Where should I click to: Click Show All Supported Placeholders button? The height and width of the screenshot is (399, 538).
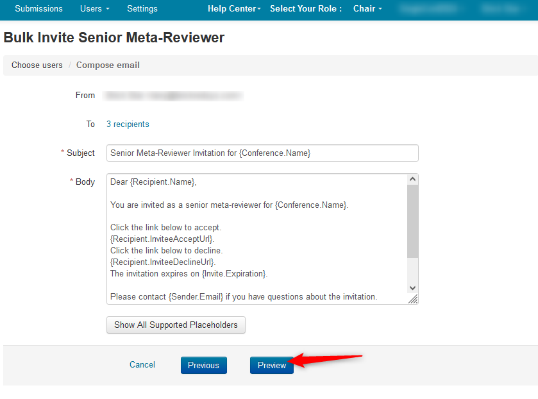coord(176,325)
